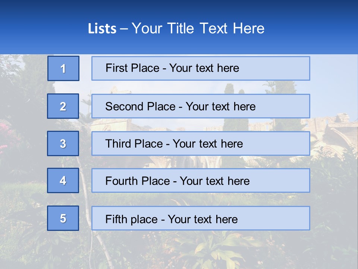This screenshot has width=358, height=269.
Task: Click the word Fifth in fifth row
Action: (x=115, y=219)
